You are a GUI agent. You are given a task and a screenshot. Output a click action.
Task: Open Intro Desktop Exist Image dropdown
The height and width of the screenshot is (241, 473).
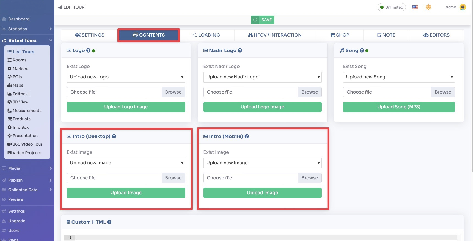(126, 163)
